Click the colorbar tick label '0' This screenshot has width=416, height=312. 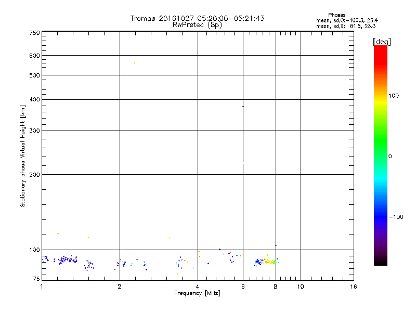pyautogui.click(x=389, y=157)
